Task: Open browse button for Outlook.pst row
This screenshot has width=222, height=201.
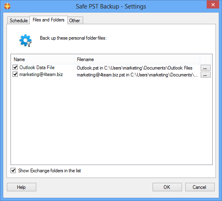Action: pyautogui.click(x=205, y=68)
